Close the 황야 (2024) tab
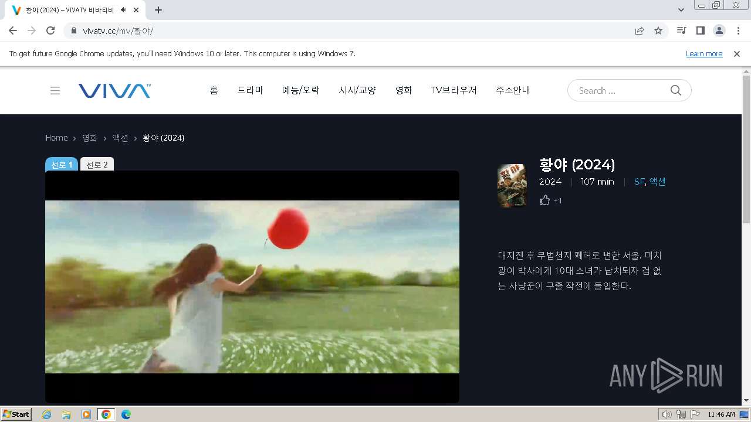 tap(136, 10)
